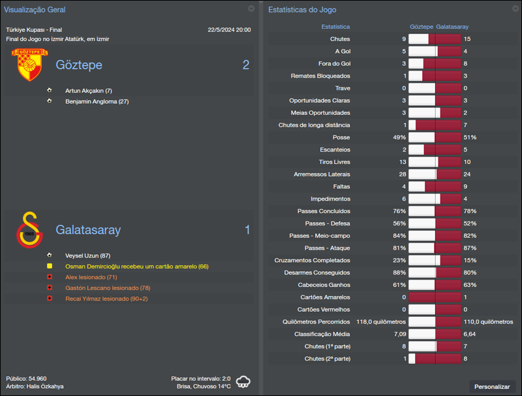Image resolution: width=522 pixels, height=396 pixels.
Task: Click goal ball icon beside Veysel Uzun
Action: click(x=49, y=256)
